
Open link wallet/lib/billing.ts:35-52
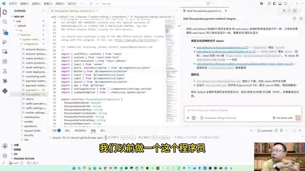(226, 52)
